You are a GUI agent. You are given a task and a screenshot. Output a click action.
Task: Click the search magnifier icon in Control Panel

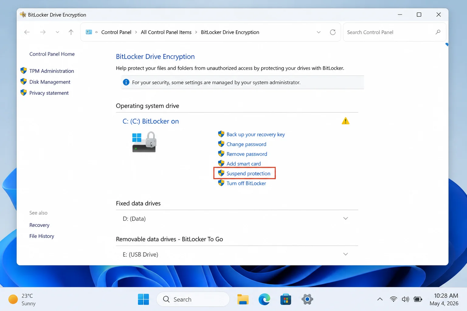(438, 32)
